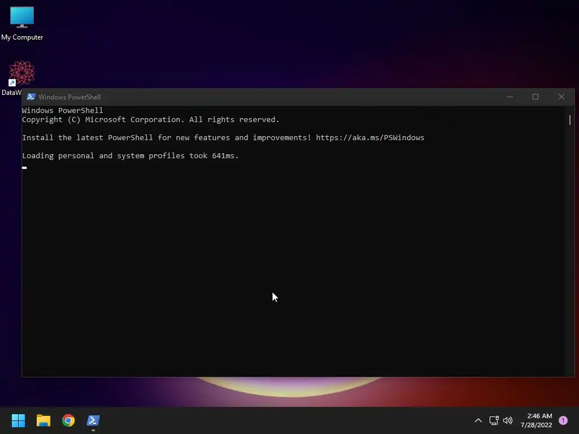Open the notification badge in the taskbar
This screenshot has width=579, height=434.
tap(563, 420)
